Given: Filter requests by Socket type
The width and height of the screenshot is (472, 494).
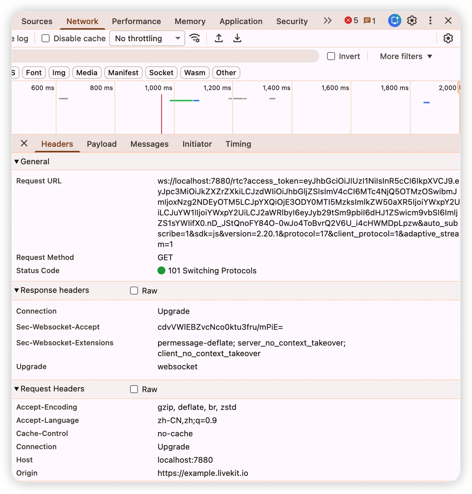Looking at the screenshot, I should (x=161, y=73).
